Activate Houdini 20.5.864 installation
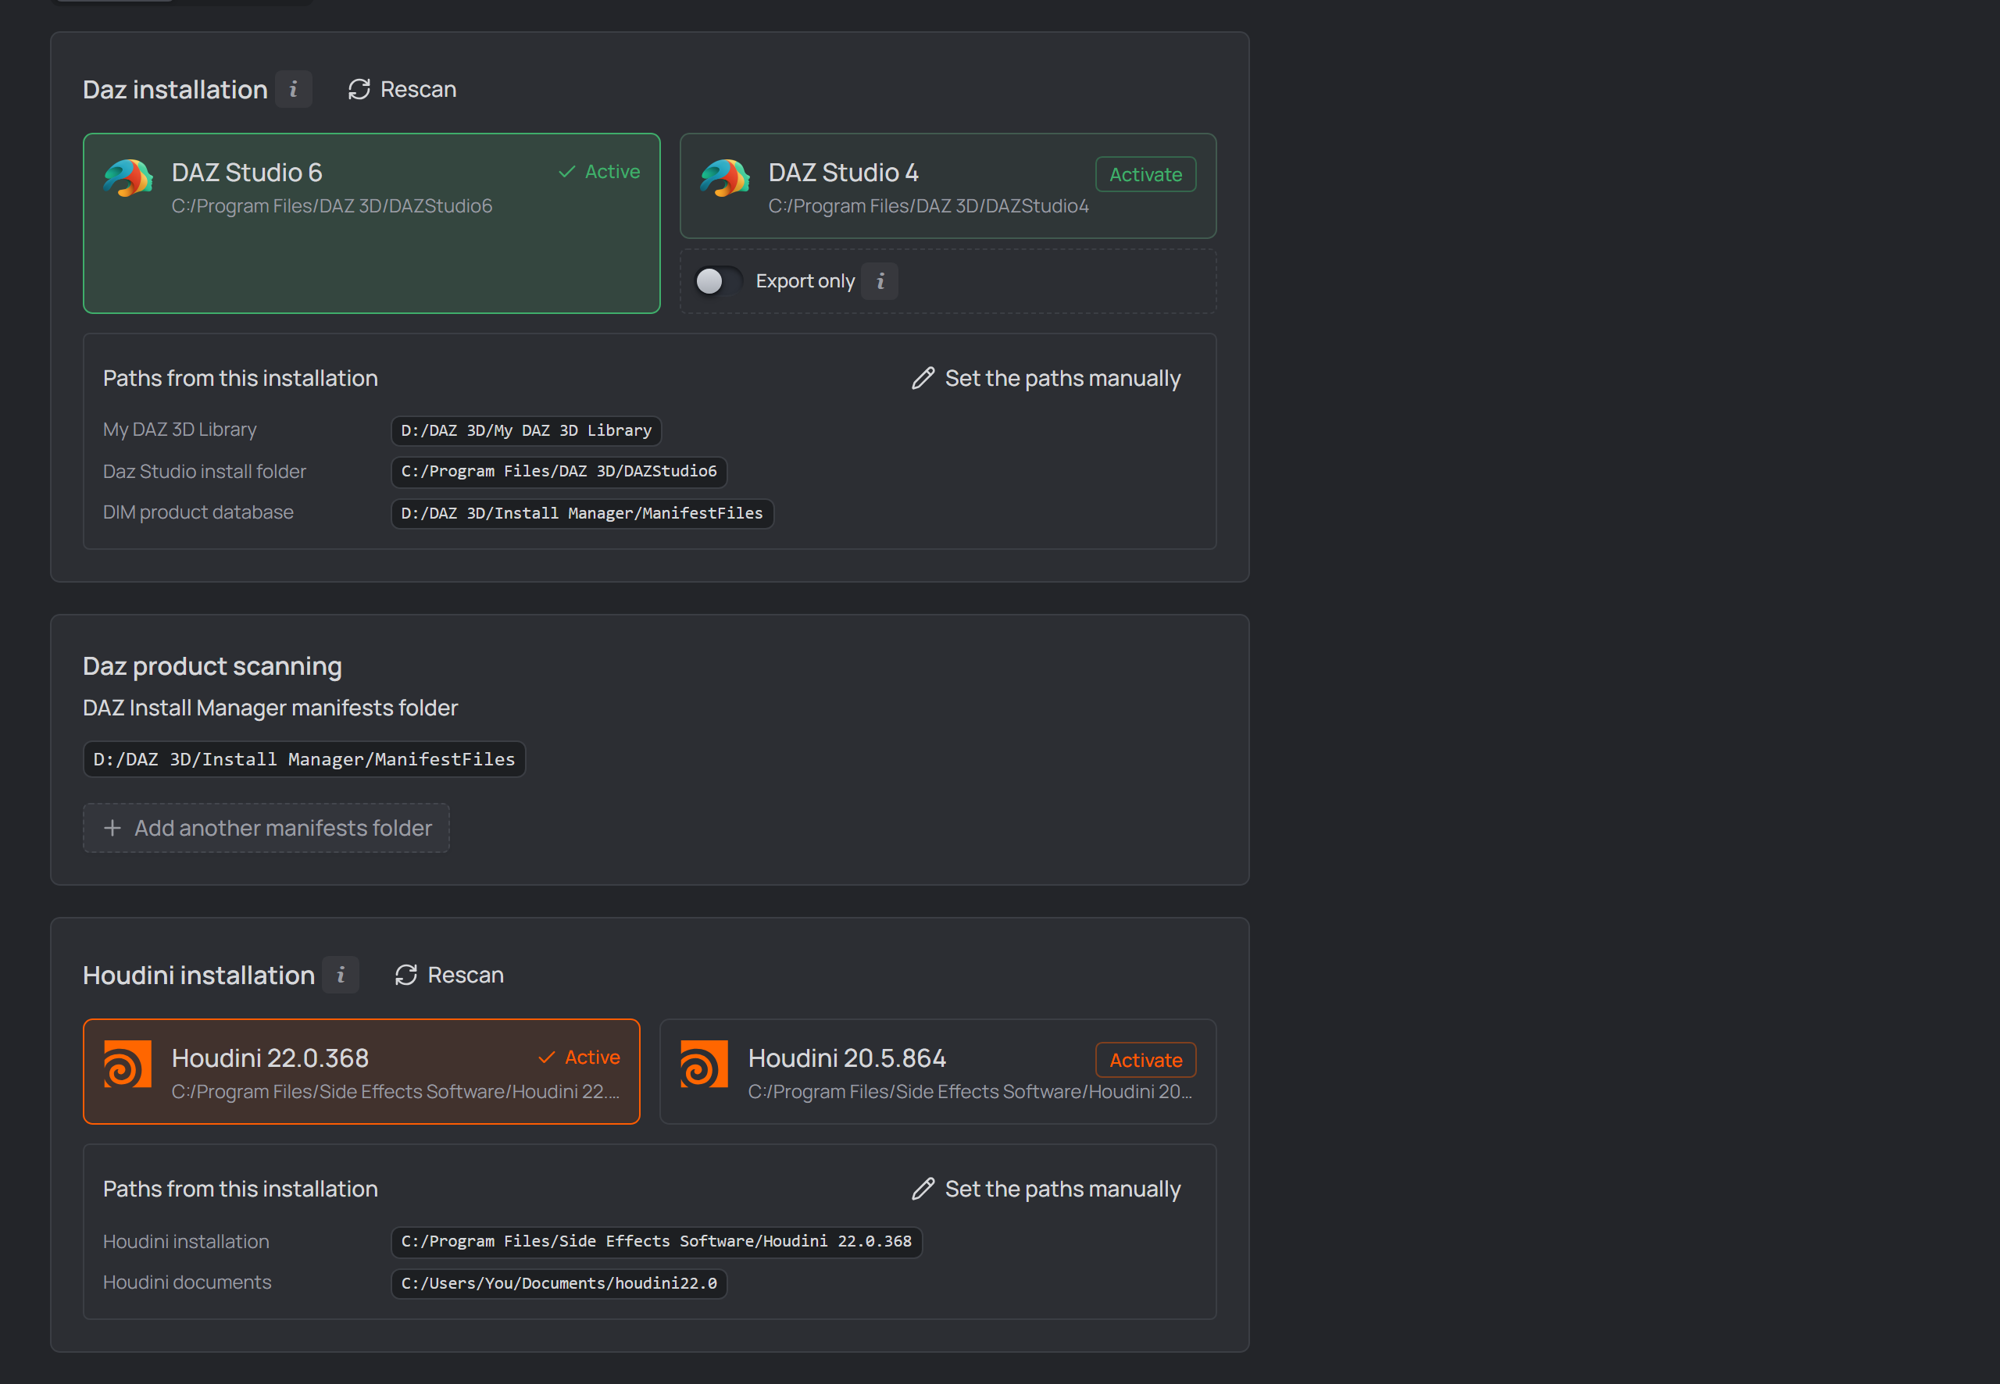The height and width of the screenshot is (1384, 2000). (1146, 1060)
